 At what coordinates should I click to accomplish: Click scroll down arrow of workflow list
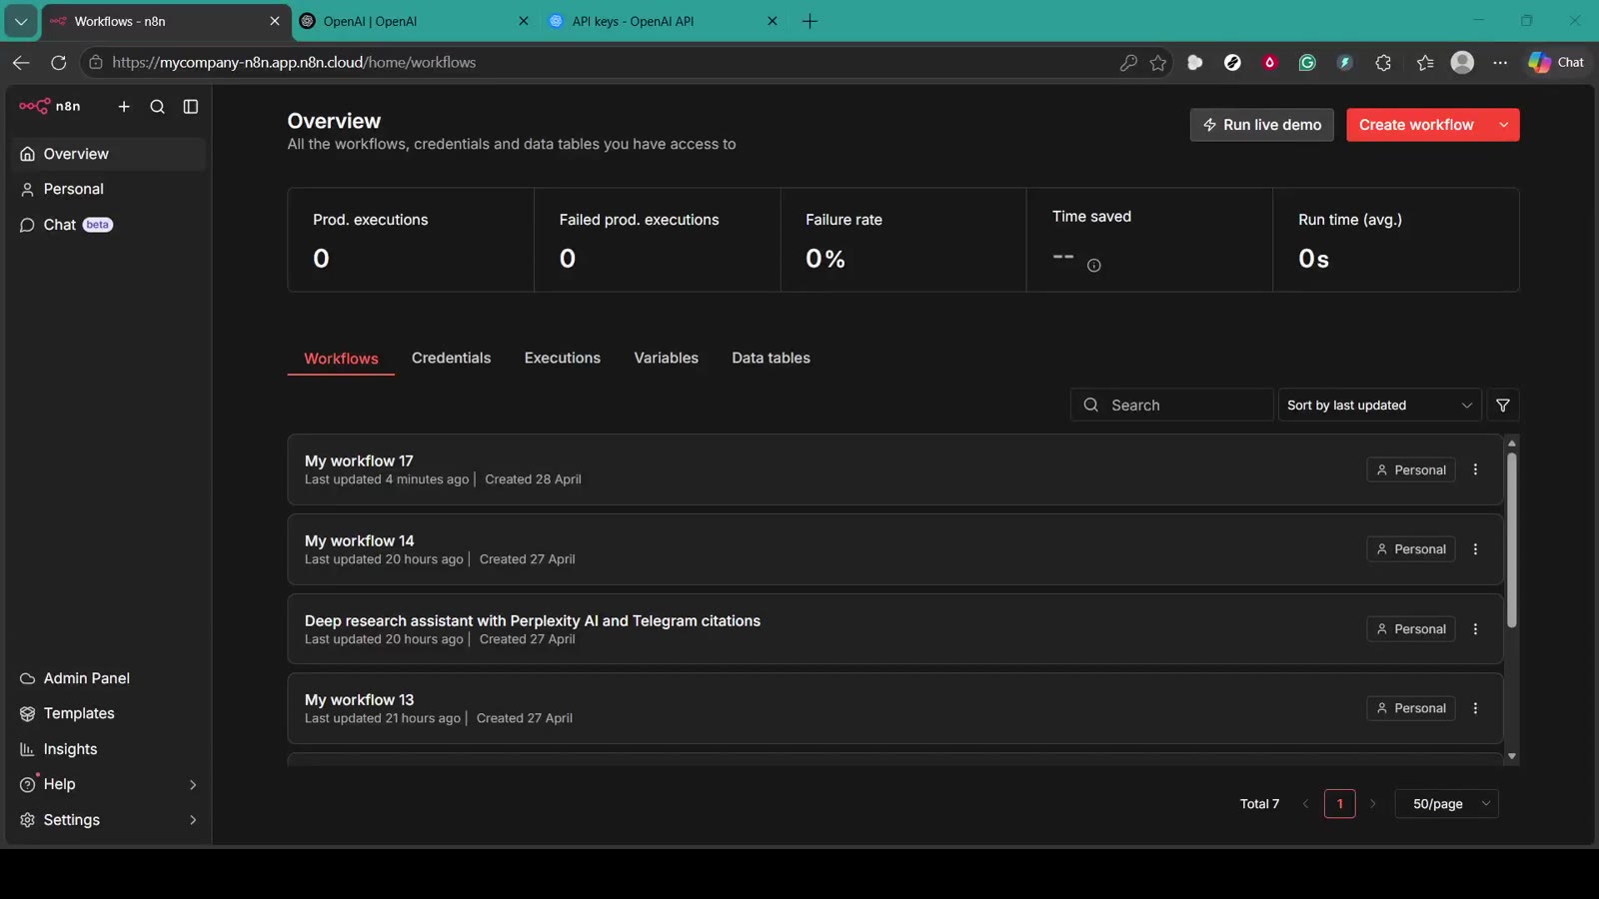point(1511,756)
